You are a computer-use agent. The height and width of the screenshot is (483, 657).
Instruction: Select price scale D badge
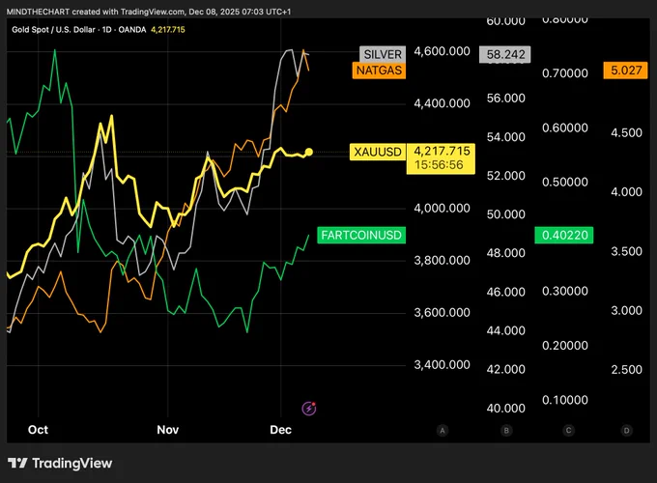626,430
